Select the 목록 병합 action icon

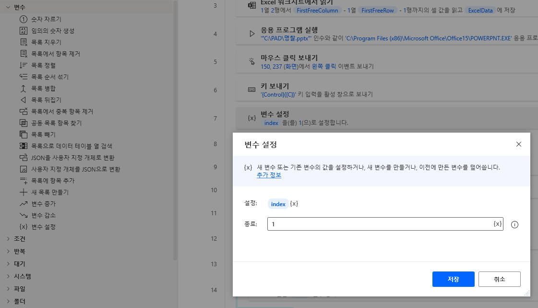click(x=24, y=88)
